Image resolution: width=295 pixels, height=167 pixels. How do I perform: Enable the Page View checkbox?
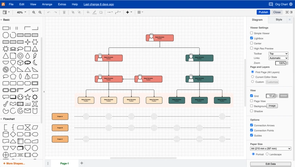(x=251, y=101)
